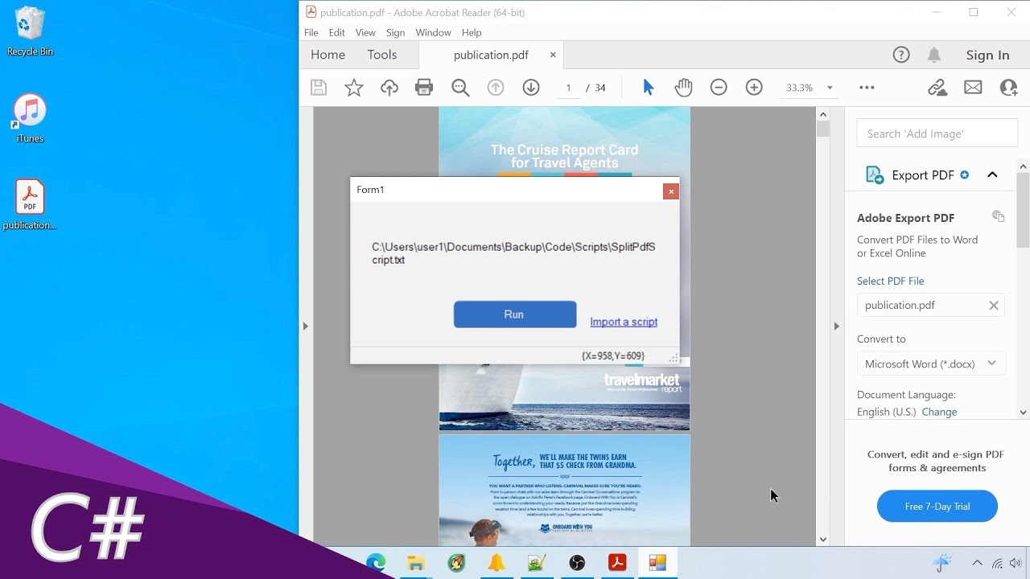Click the Import a script link
The height and width of the screenshot is (579, 1030).
pos(624,322)
